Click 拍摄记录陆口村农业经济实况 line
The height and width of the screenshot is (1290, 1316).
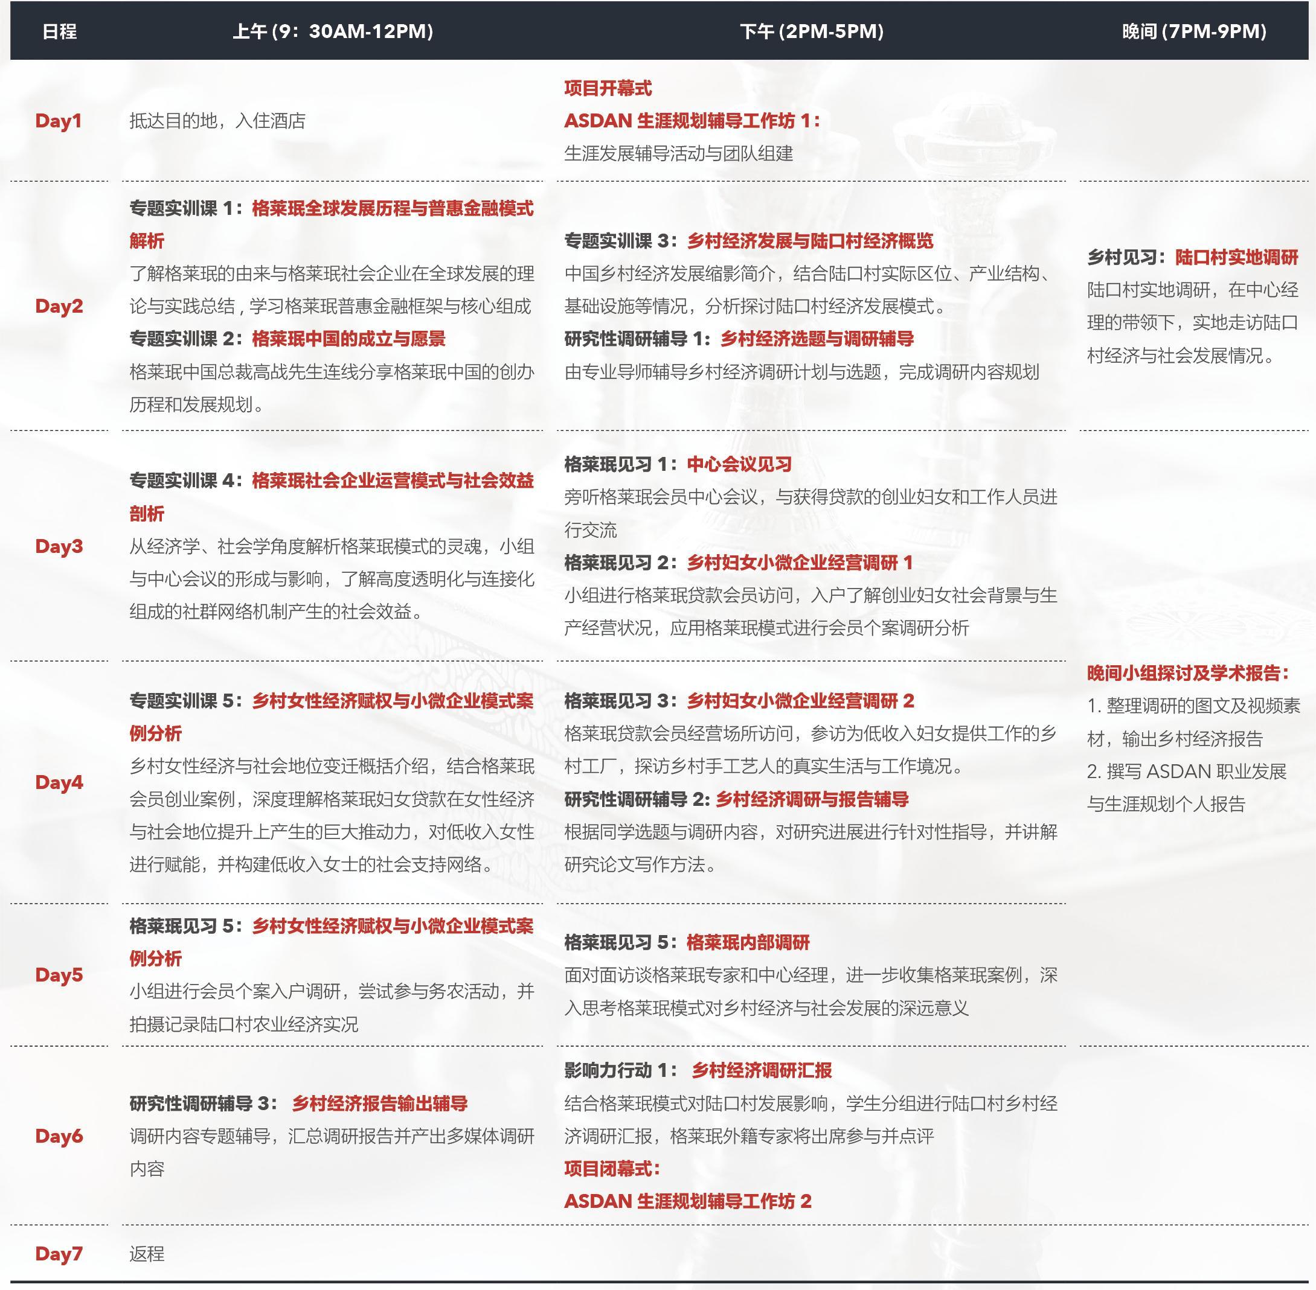(x=244, y=1024)
